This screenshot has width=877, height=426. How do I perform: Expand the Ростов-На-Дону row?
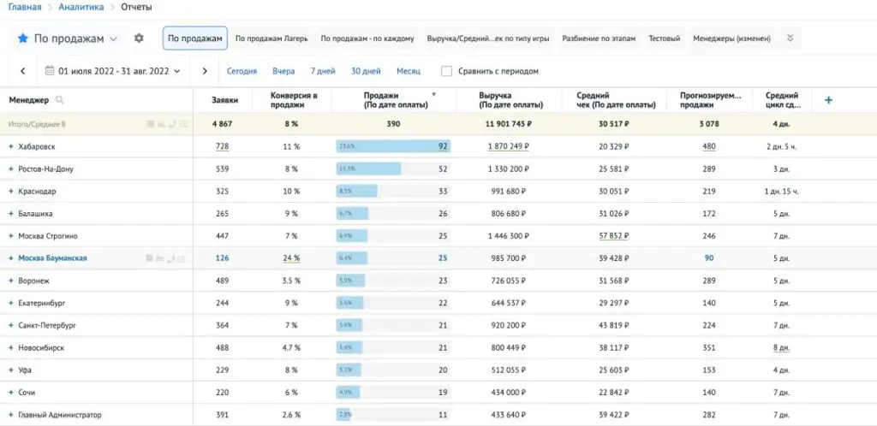[x=10, y=169]
